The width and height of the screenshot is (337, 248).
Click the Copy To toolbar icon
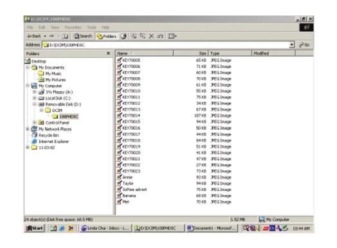(143, 36)
